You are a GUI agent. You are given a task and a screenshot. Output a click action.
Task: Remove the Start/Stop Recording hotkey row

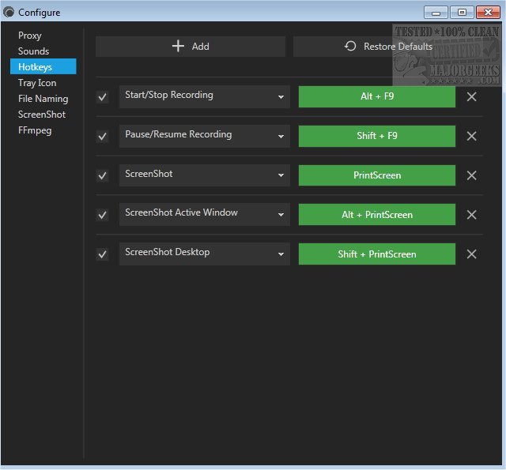[471, 96]
